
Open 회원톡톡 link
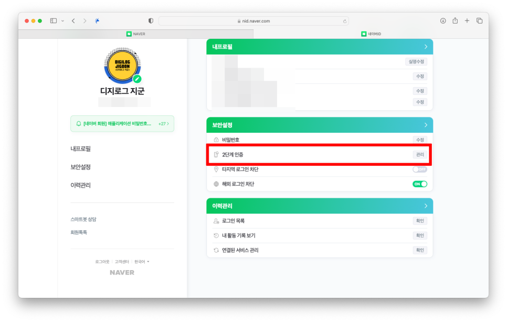[x=79, y=232]
